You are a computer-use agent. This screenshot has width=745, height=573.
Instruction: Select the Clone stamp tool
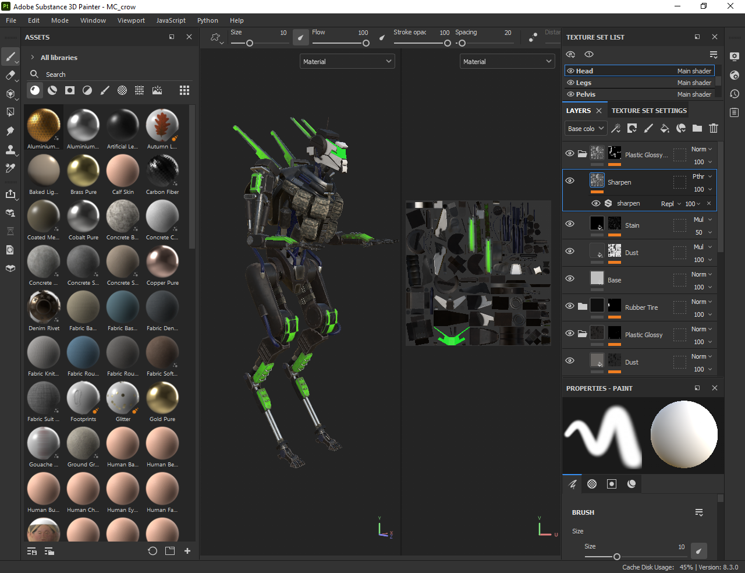tap(10, 150)
